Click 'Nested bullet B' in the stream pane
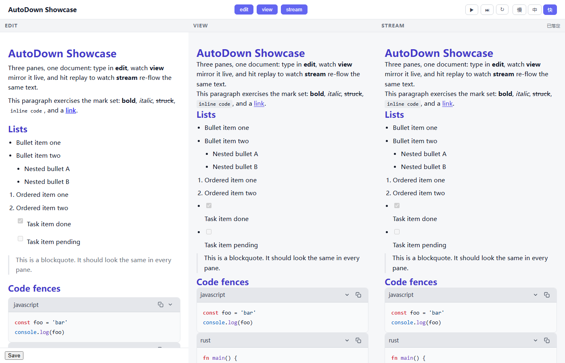The image size is (565, 363). [x=423, y=167]
